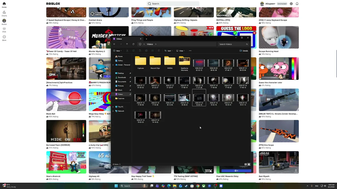Open Microsoft Edge from the taskbar
Viewport: 337px width, 189px height.
pyautogui.click(x=169, y=186)
